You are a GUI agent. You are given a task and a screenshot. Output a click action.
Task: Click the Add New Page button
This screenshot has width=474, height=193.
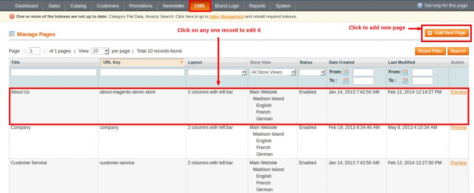[x=447, y=33]
